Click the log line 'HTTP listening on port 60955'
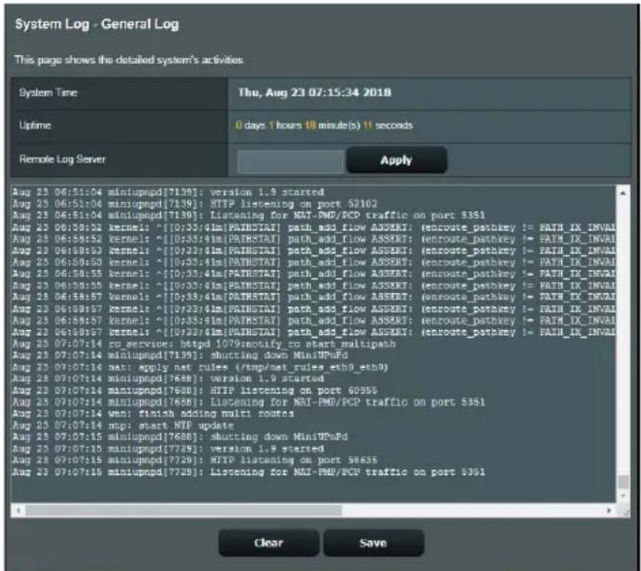The height and width of the screenshot is (571, 641). tap(194, 390)
